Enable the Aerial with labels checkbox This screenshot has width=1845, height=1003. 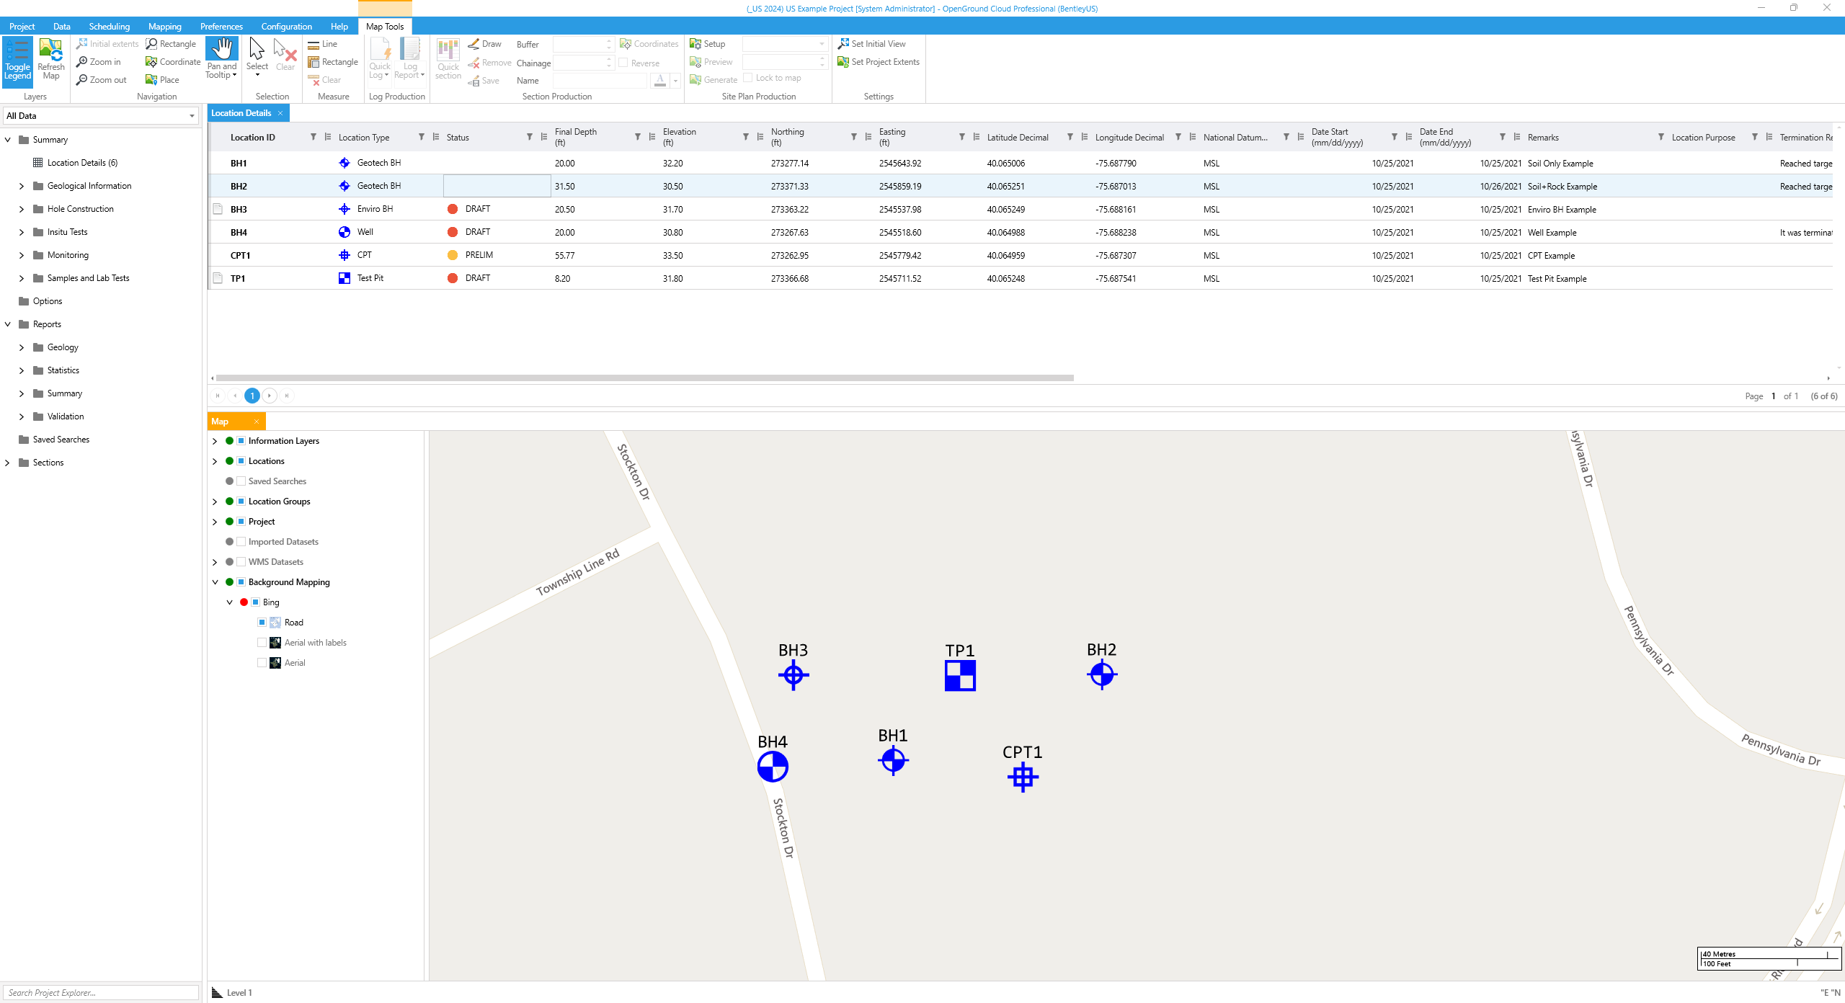tap(262, 643)
